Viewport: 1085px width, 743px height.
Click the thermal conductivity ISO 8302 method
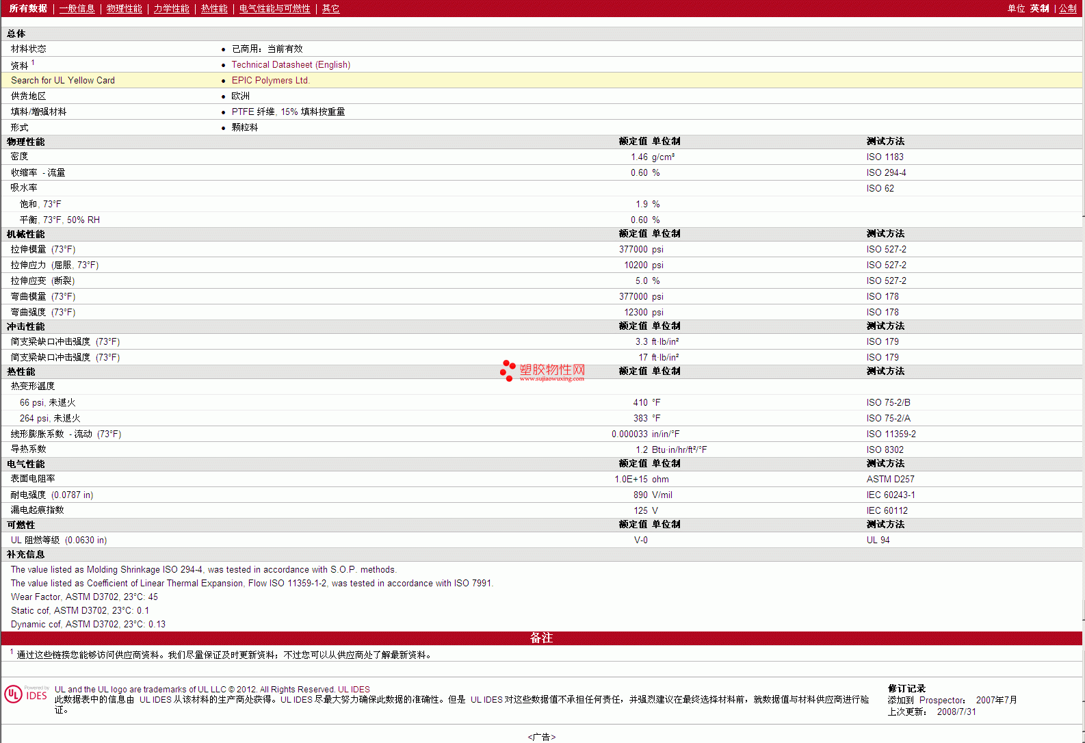coord(885,449)
